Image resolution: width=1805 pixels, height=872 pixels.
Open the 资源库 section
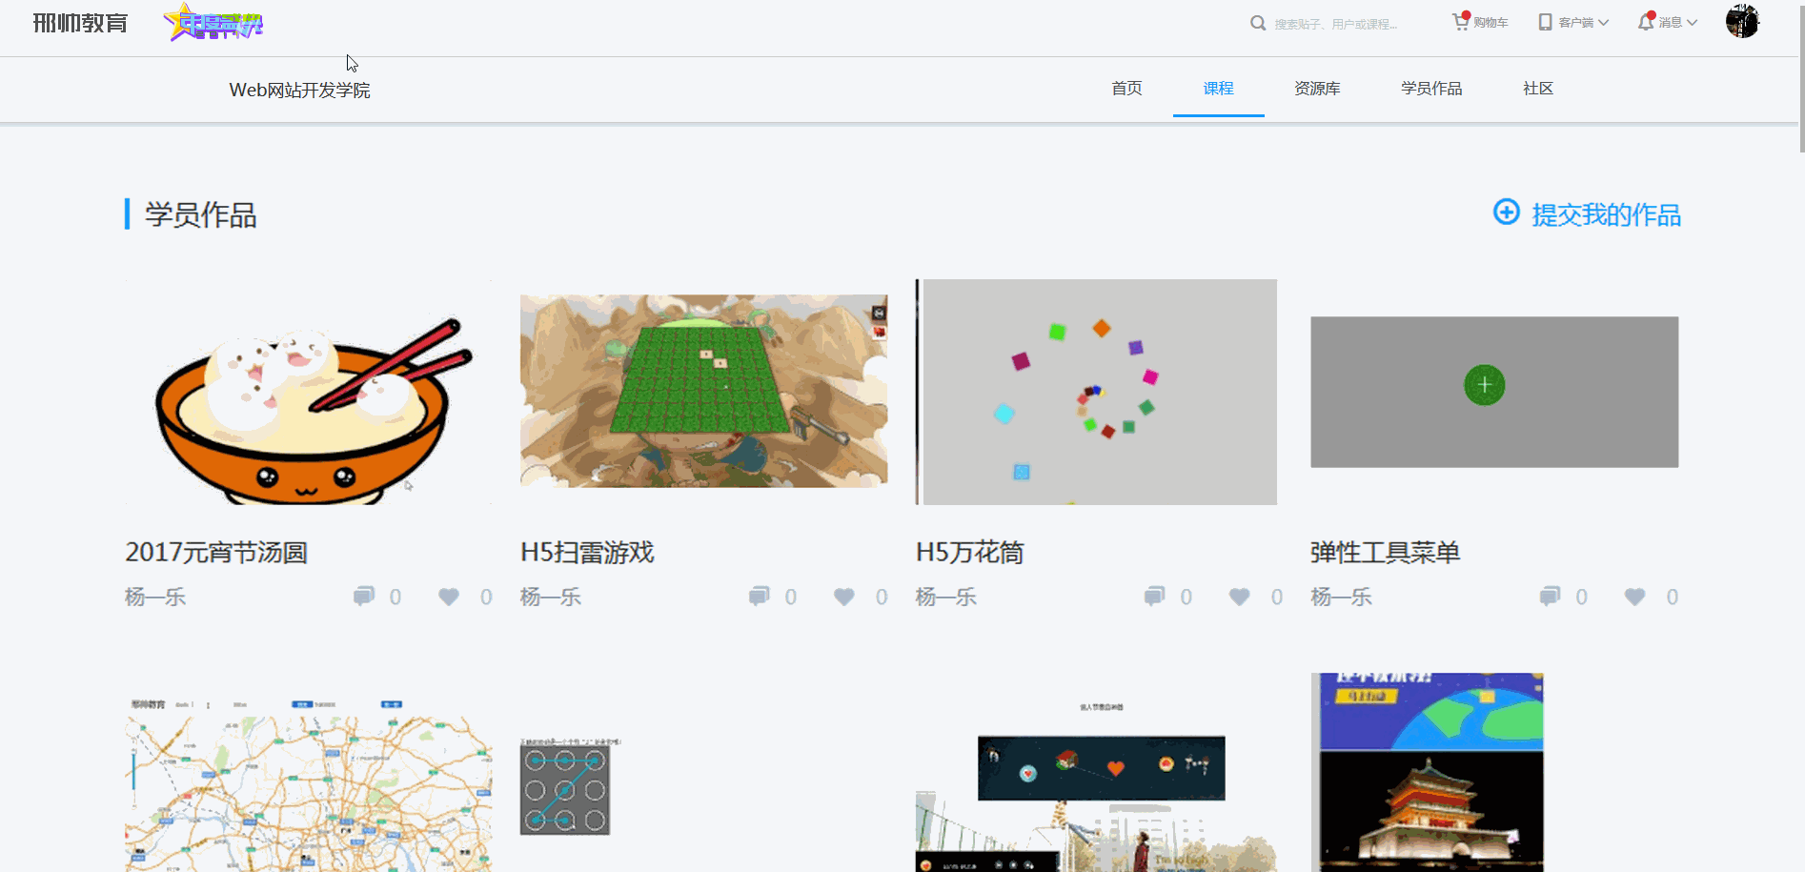[x=1316, y=88]
